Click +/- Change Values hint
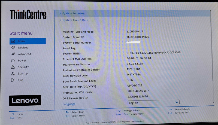The height and width of the screenshot is (125, 218). [x=129, y=111]
